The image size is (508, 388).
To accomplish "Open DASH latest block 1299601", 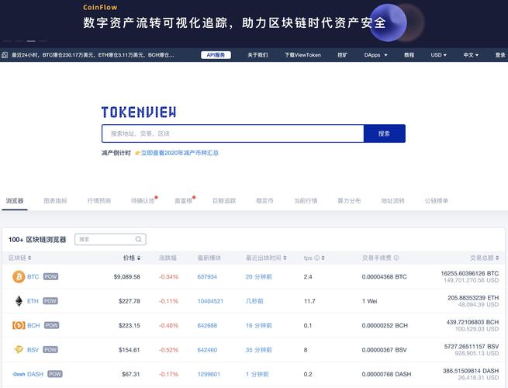I will tap(209, 374).
